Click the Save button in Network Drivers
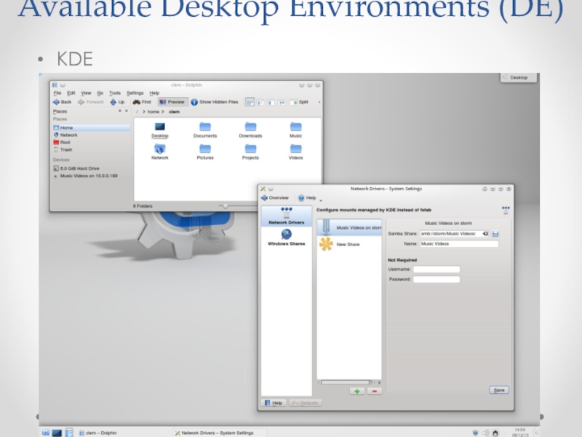This screenshot has height=437, width=582. click(498, 390)
